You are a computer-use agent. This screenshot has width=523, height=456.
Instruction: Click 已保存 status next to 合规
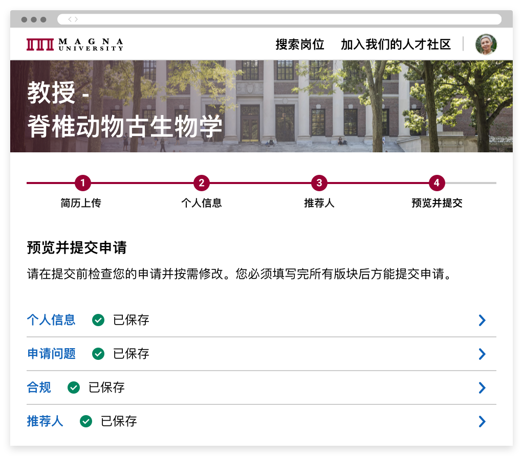pos(106,387)
